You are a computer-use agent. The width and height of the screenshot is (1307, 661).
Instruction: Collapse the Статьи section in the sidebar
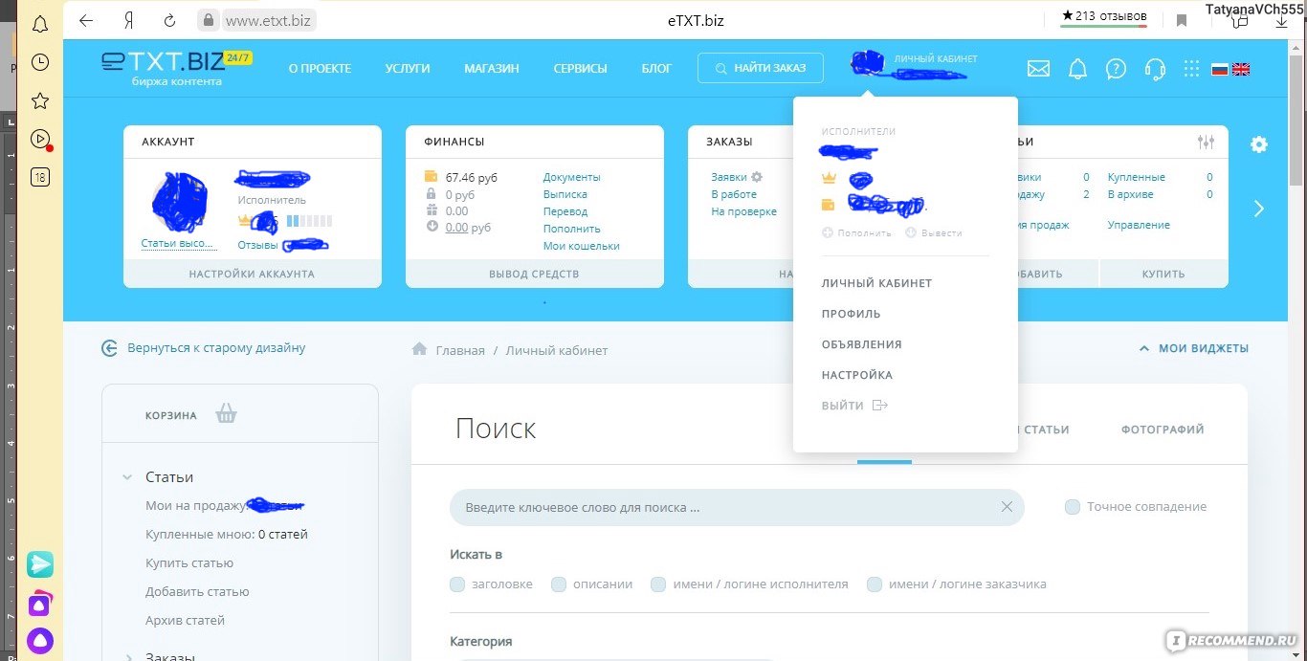coord(127,477)
